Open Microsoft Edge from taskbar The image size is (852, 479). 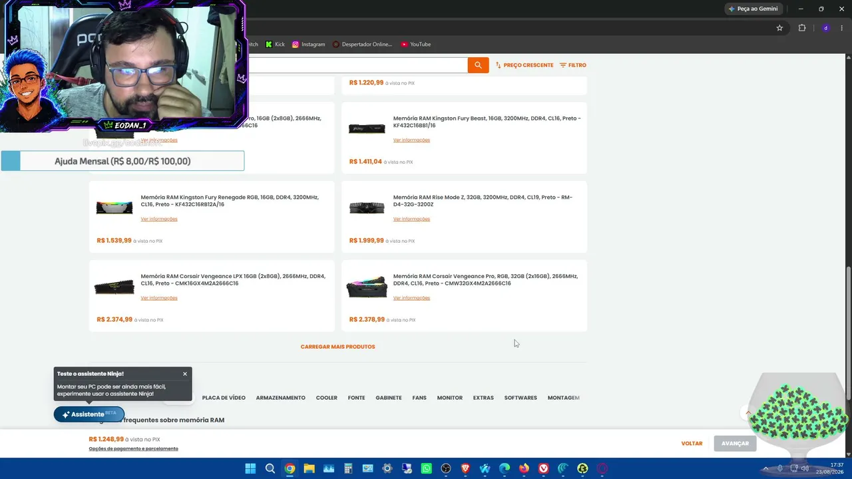click(505, 468)
